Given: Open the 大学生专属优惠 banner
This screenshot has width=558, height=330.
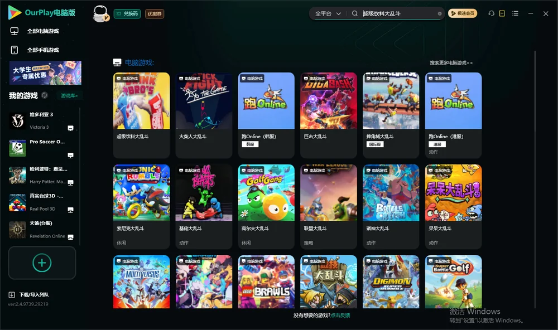Looking at the screenshot, I should (45, 73).
